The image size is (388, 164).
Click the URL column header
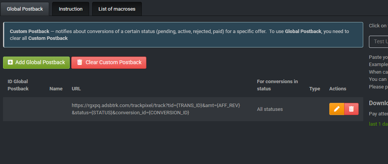coord(76,89)
